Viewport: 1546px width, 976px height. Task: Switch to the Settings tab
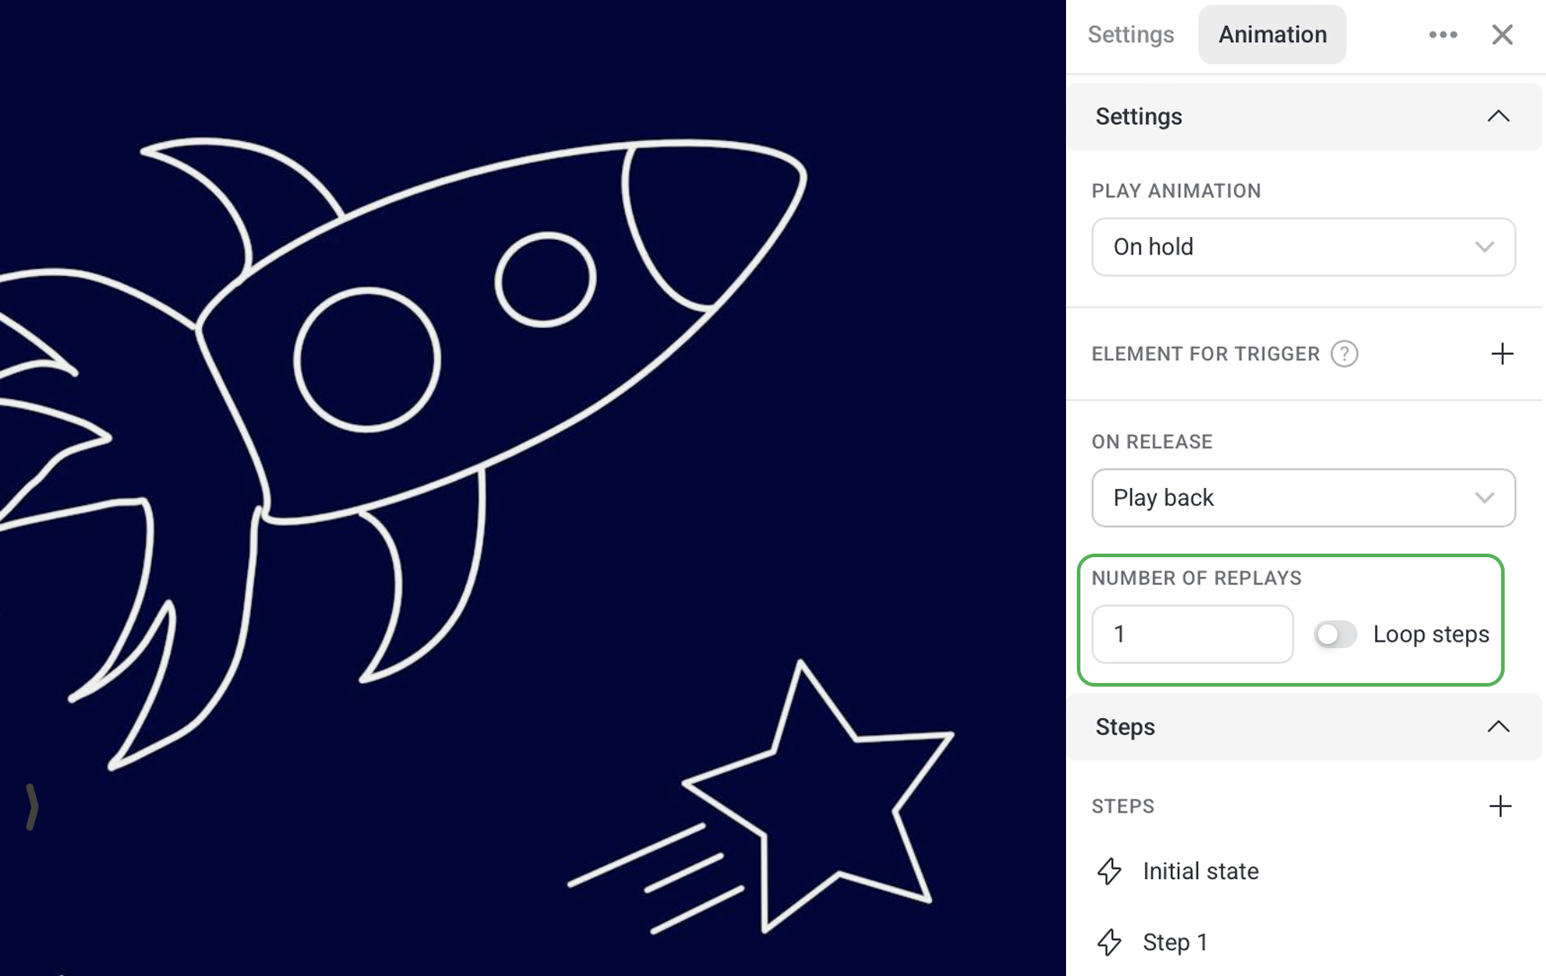point(1131,34)
